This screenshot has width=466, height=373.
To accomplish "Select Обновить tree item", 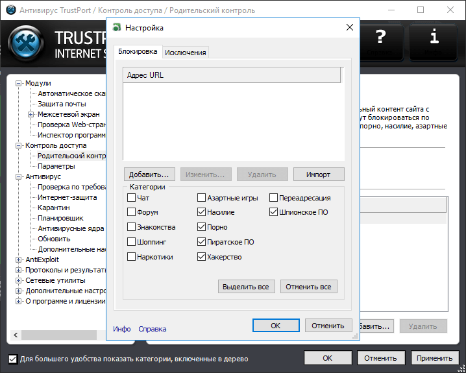I will point(54,239).
